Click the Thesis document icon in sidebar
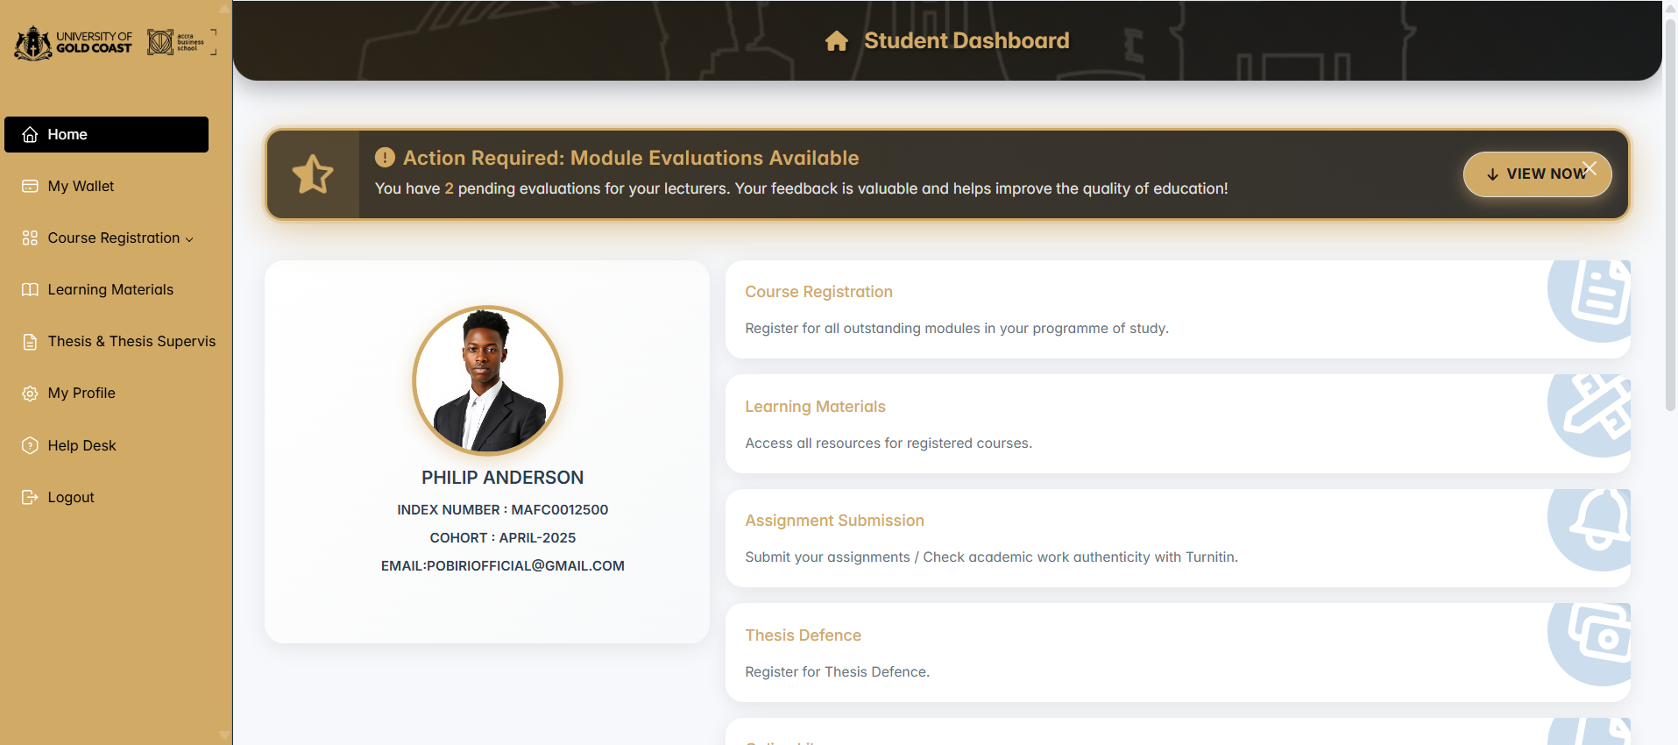1678x745 pixels. (30, 342)
